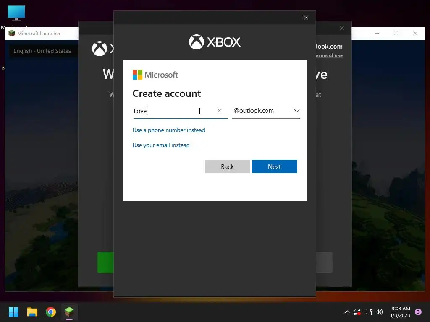The image size is (430, 322).
Task: Show hidden system tray icons
Action: pyautogui.click(x=347, y=312)
